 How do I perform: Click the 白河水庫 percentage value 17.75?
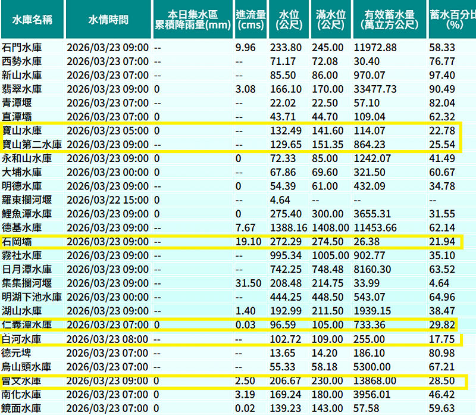pos(441,339)
